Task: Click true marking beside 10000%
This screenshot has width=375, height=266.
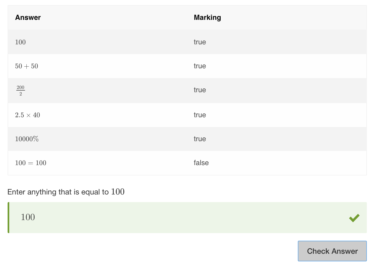Action: [x=200, y=139]
